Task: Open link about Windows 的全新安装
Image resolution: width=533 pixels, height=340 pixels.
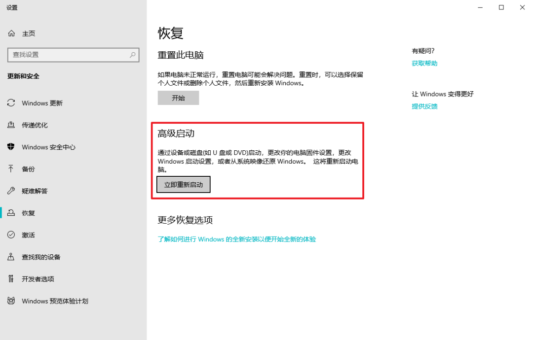Action: click(x=237, y=239)
